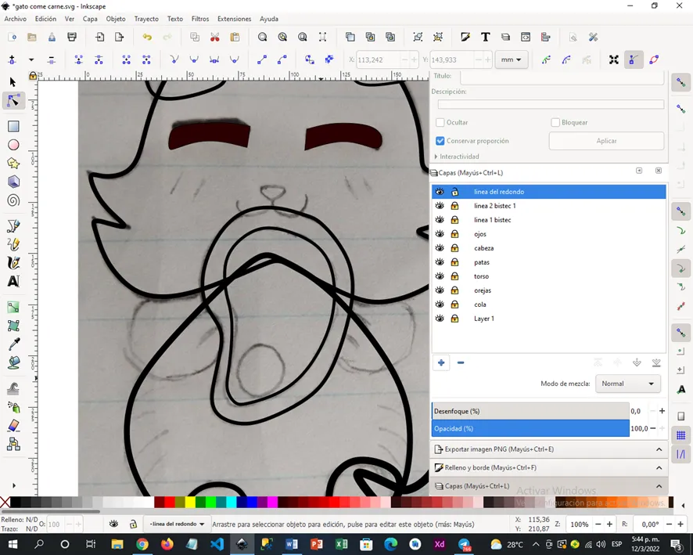This screenshot has height=555, width=693.
Task: Pick the yellow color swatch in palette
Action: [190, 503]
